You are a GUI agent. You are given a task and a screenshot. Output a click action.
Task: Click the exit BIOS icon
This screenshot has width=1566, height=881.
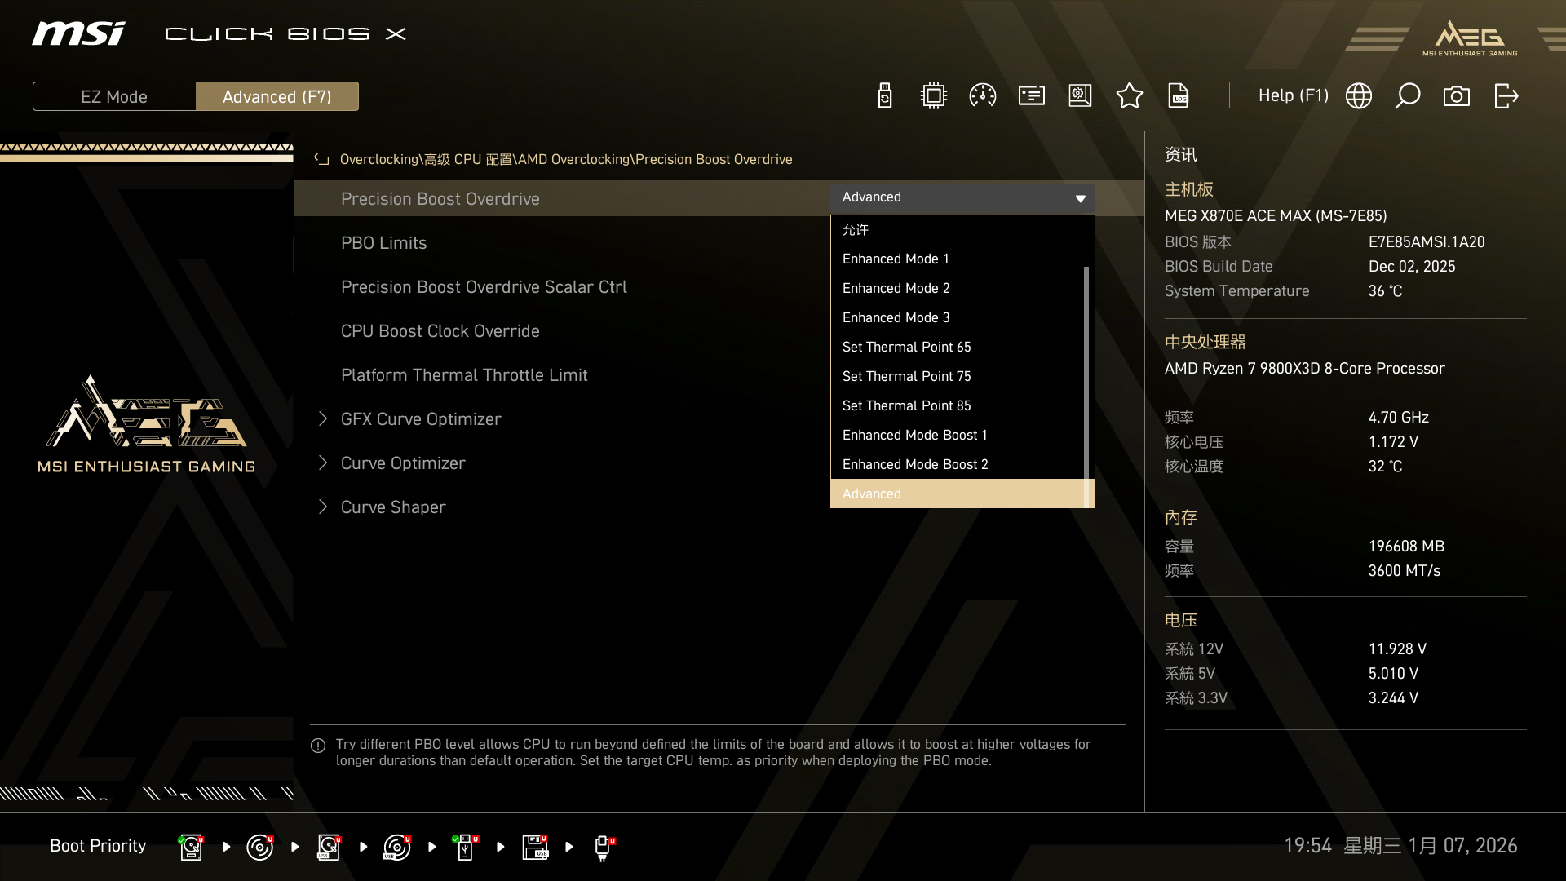click(1506, 96)
